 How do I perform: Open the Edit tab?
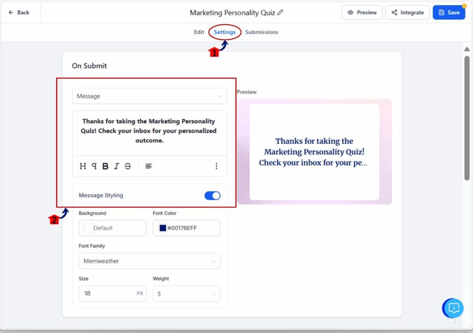(x=199, y=32)
